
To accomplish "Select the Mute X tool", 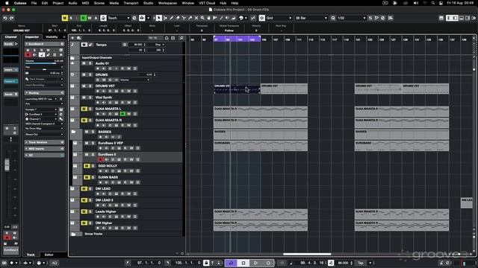I will 196,18.
